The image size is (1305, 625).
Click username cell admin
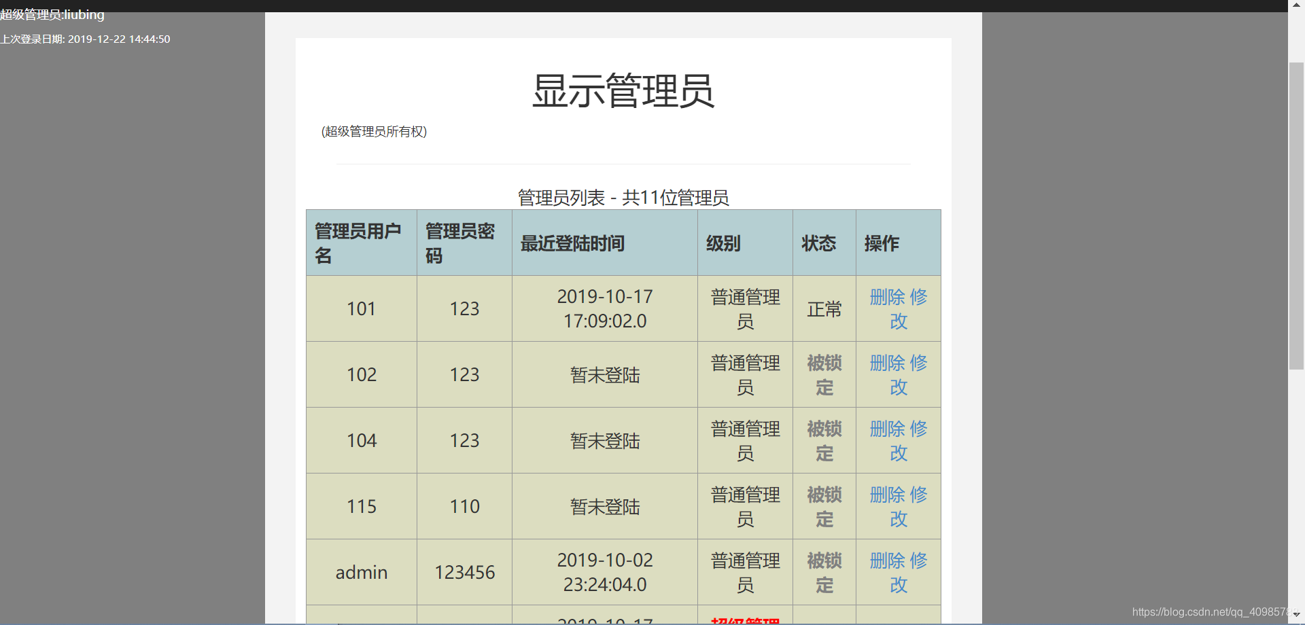pyautogui.click(x=362, y=572)
